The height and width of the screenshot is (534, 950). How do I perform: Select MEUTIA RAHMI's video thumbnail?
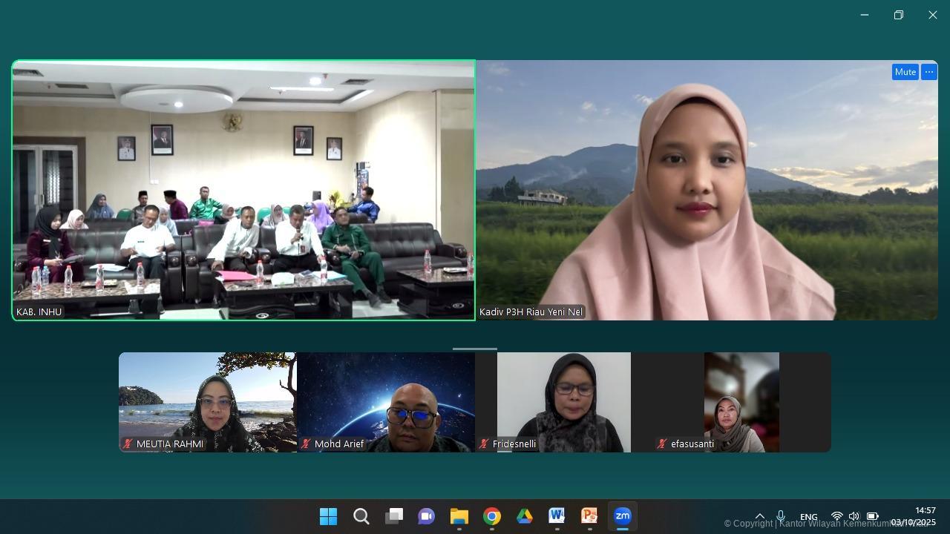coord(208,402)
